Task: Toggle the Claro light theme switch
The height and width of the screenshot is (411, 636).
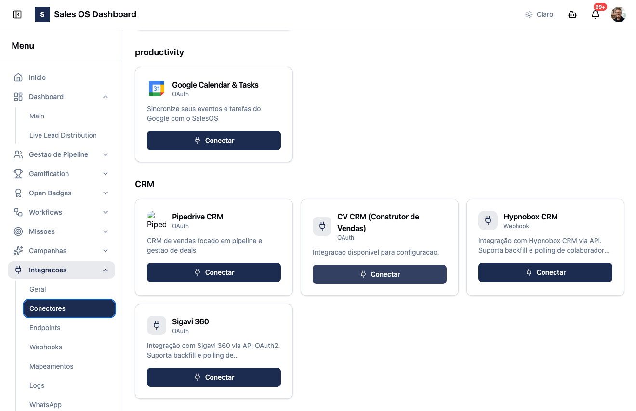Action: click(x=539, y=14)
